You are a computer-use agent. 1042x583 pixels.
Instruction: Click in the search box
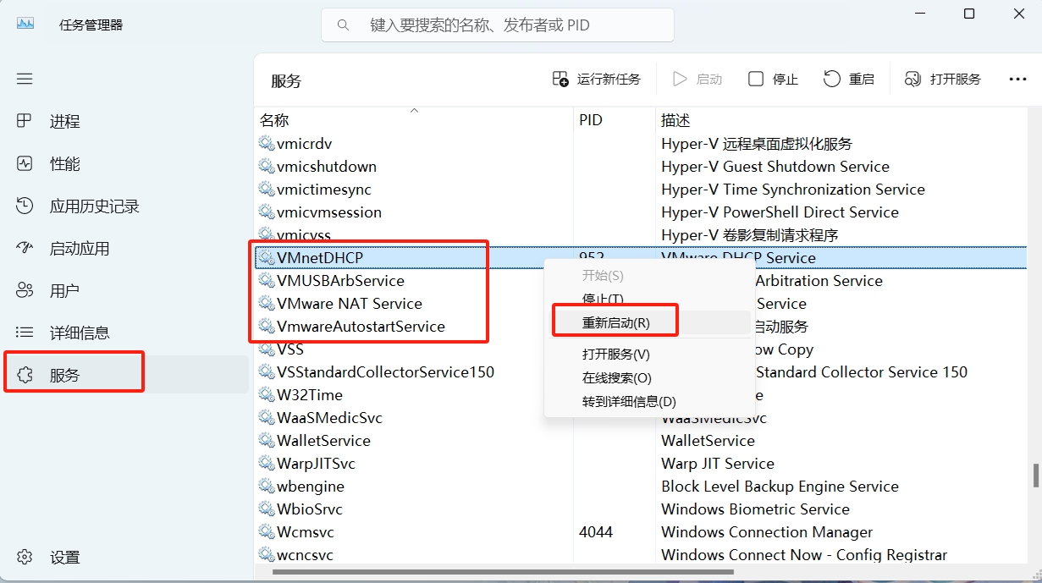tap(498, 25)
